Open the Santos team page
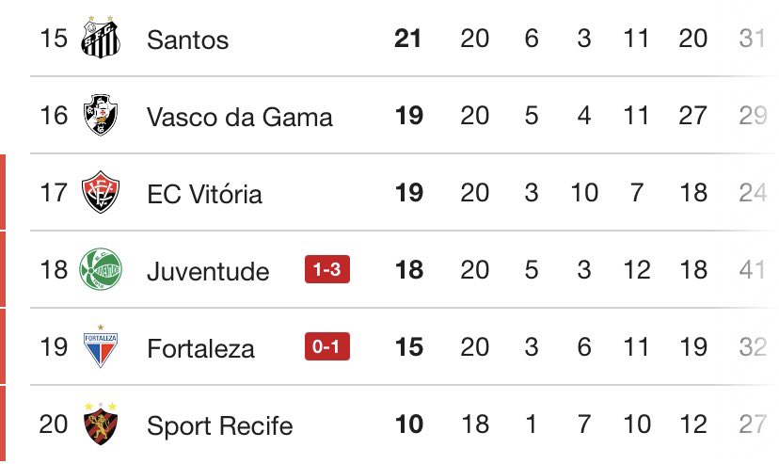Screen dimensions: 779x464 (x=188, y=40)
